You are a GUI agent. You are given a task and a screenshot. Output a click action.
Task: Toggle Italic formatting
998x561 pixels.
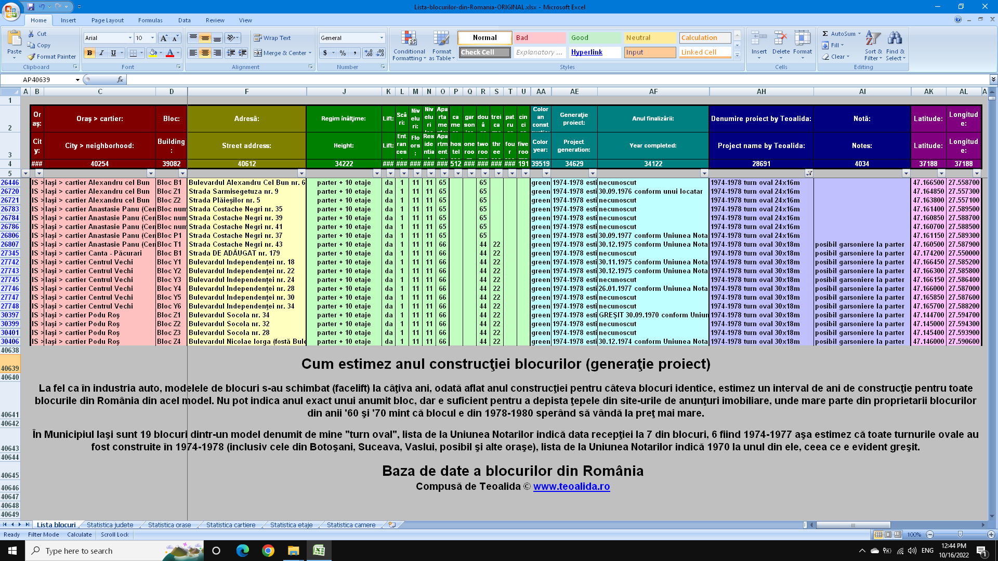101,53
